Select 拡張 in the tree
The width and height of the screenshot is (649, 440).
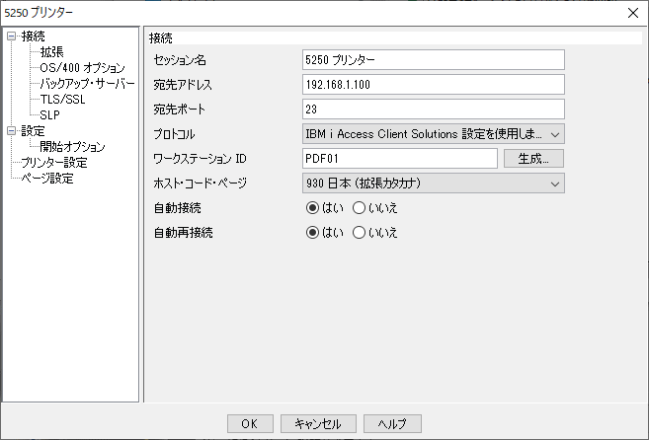[51, 52]
